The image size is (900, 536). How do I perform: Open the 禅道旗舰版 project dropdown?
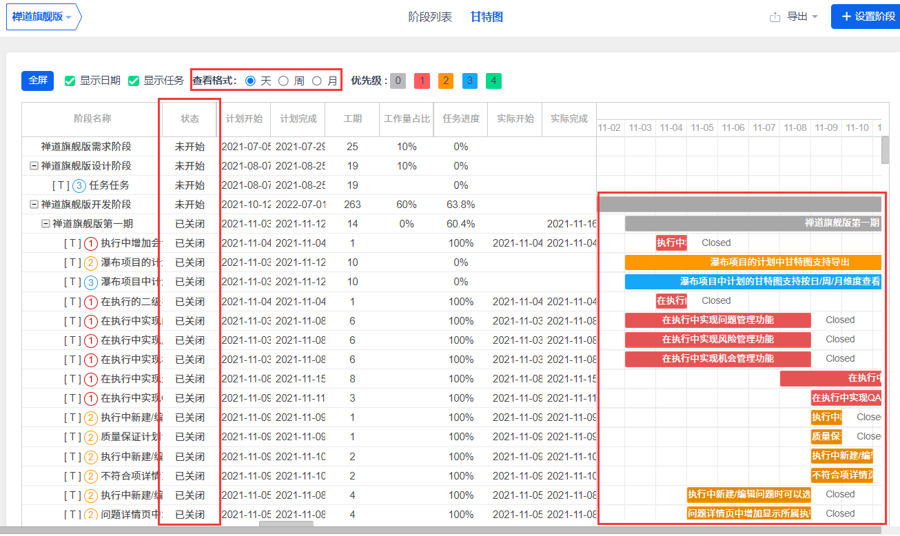coord(43,17)
